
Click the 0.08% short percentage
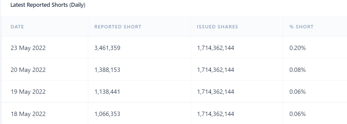tap(298, 70)
